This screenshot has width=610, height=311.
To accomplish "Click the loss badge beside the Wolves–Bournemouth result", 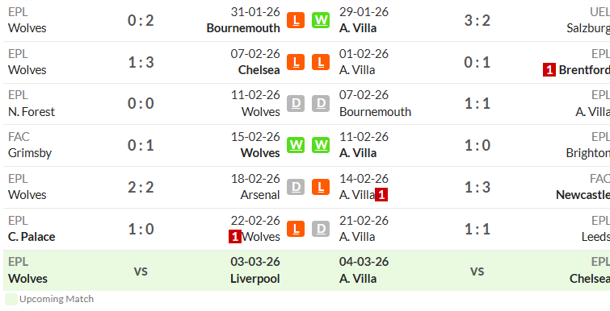I will [x=296, y=20].
